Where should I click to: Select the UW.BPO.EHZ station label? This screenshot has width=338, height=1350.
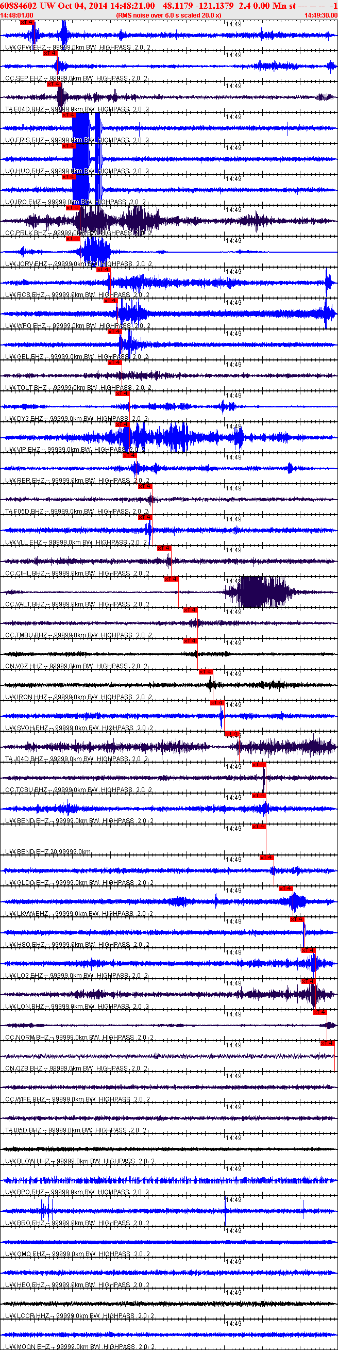click(77, 1192)
